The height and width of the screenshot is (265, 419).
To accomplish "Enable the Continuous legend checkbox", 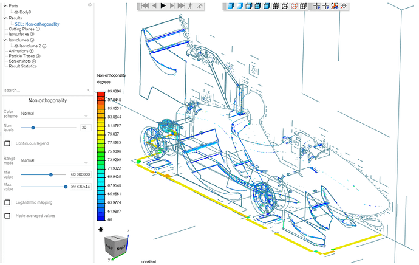I will pyautogui.click(x=7, y=143).
